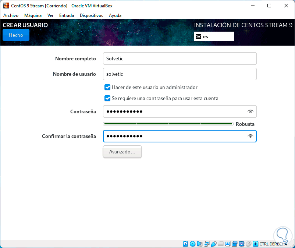The image size is (295, 248).
Task: Open the es keyboard layout selector
Action: tap(214, 36)
